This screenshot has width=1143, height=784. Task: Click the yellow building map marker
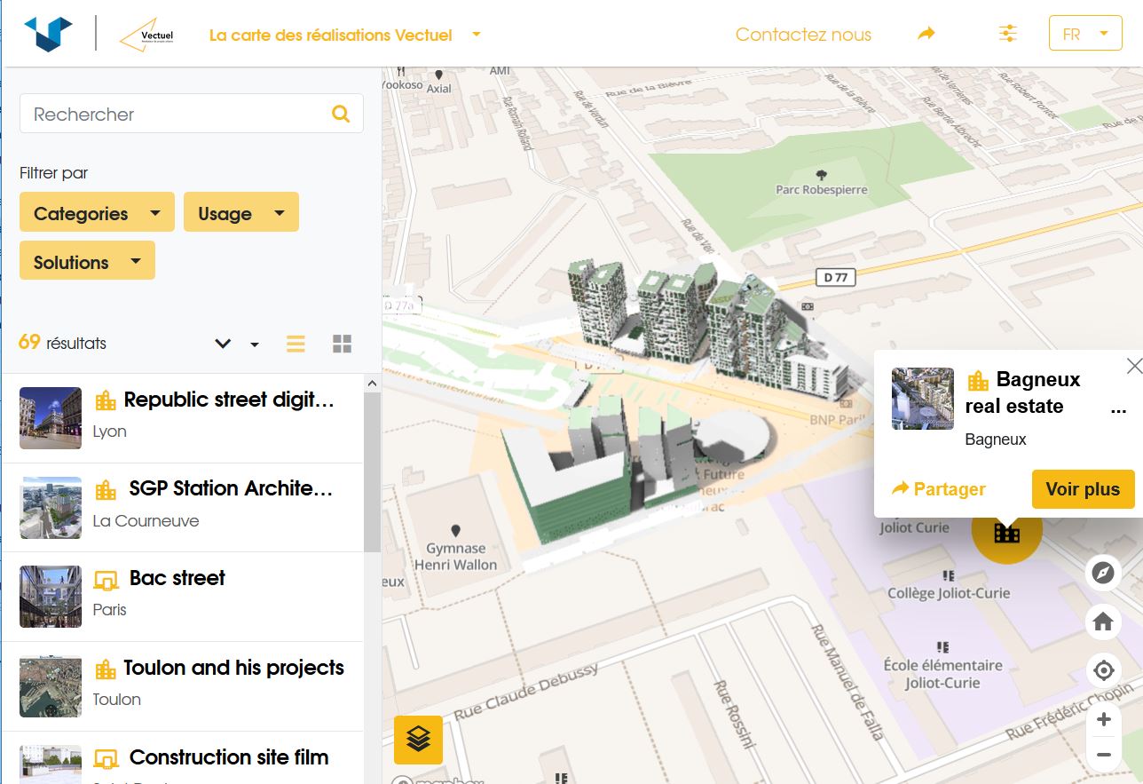1007,533
